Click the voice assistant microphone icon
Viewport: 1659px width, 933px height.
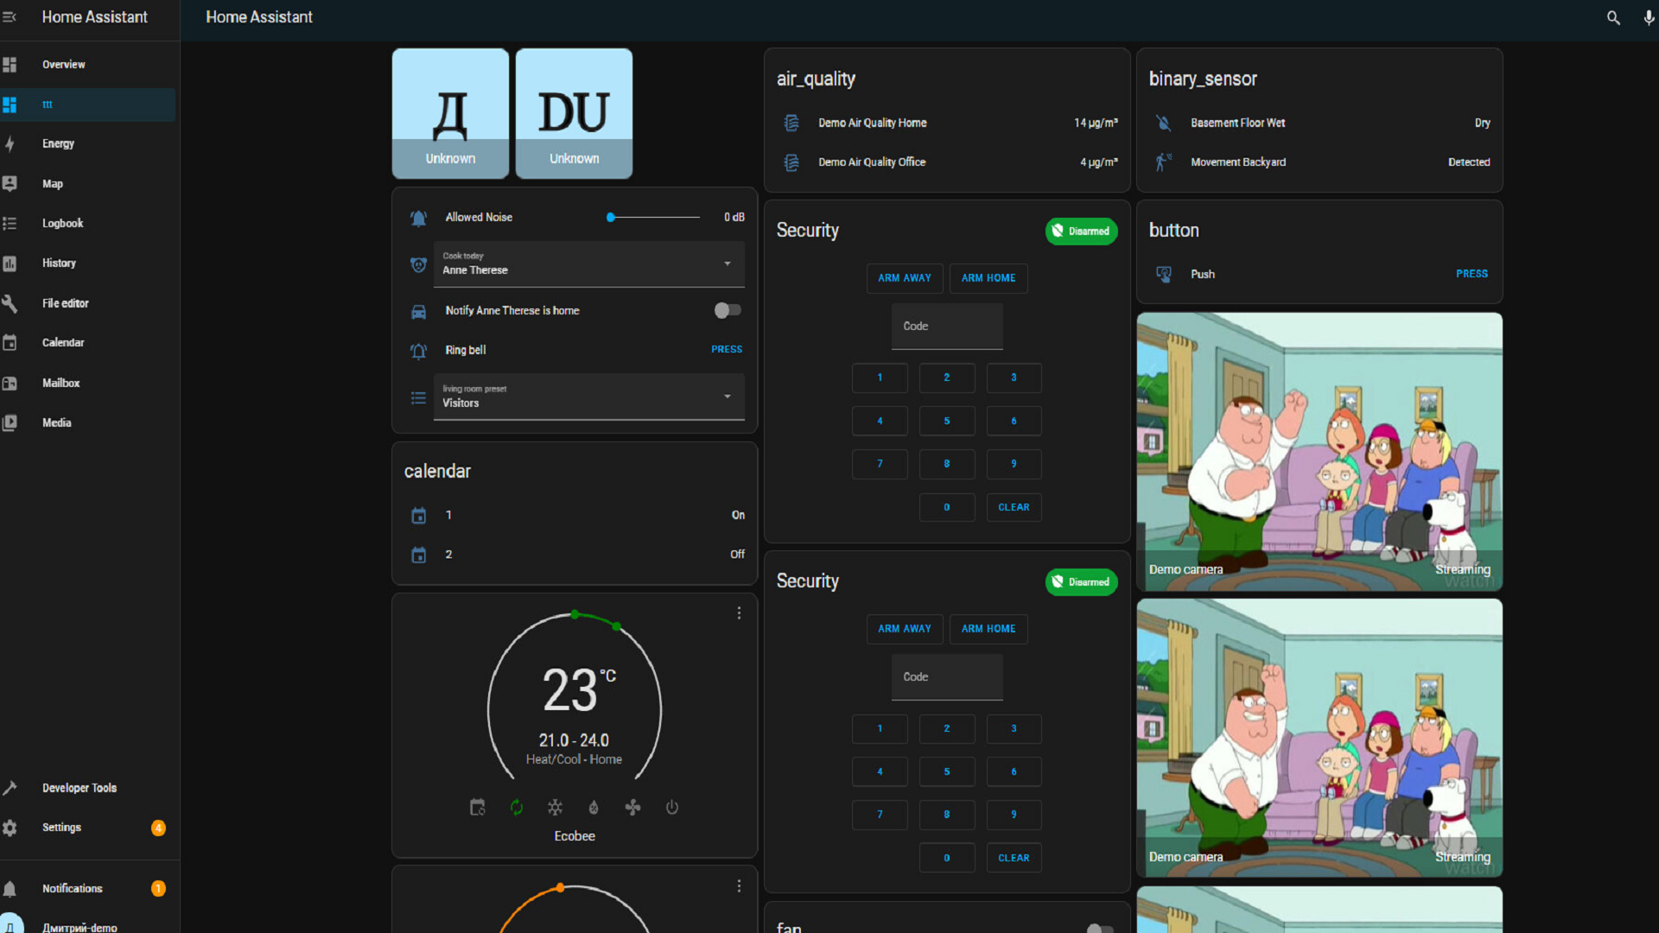pyautogui.click(x=1649, y=17)
